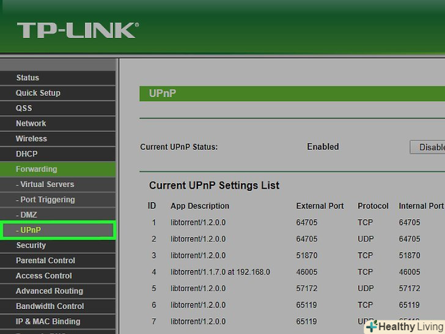Viewport: 445px width, 334px height.
Task: Click external port 64705 in row 1
Action: tap(307, 223)
